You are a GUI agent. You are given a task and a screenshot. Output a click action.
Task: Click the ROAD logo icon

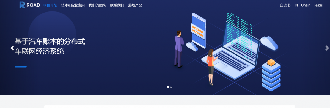pyautogui.click(x=22, y=5)
